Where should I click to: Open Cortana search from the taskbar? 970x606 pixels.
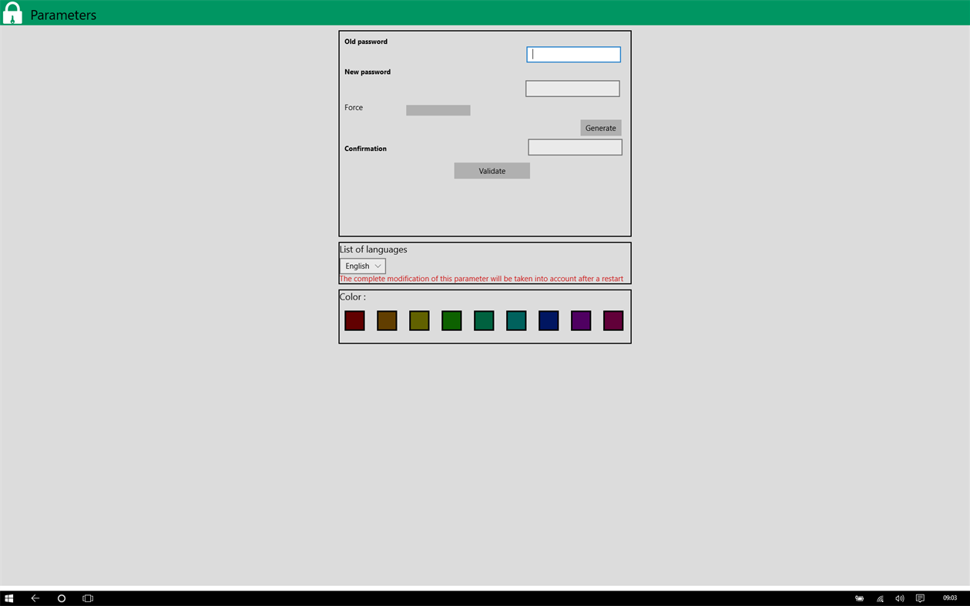[x=61, y=598]
